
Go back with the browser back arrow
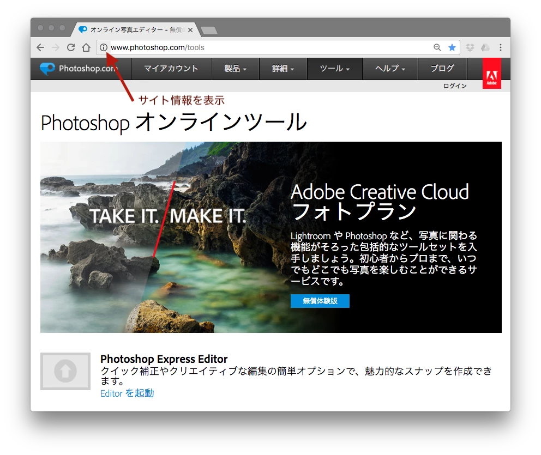point(40,47)
